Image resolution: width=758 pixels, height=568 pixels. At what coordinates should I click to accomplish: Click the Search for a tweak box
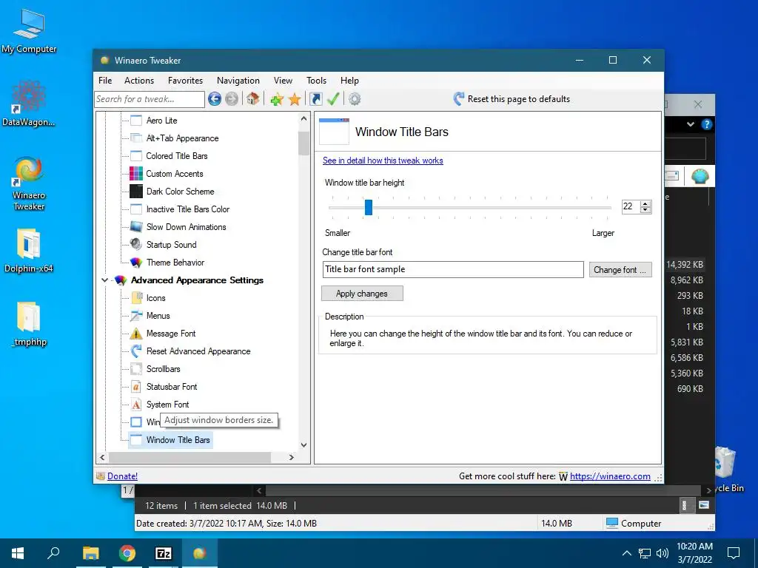click(150, 99)
